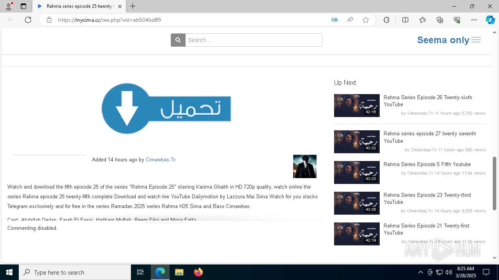Click the Edge icon on the taskbar
The image size is (499, 280).
(160, 272)
